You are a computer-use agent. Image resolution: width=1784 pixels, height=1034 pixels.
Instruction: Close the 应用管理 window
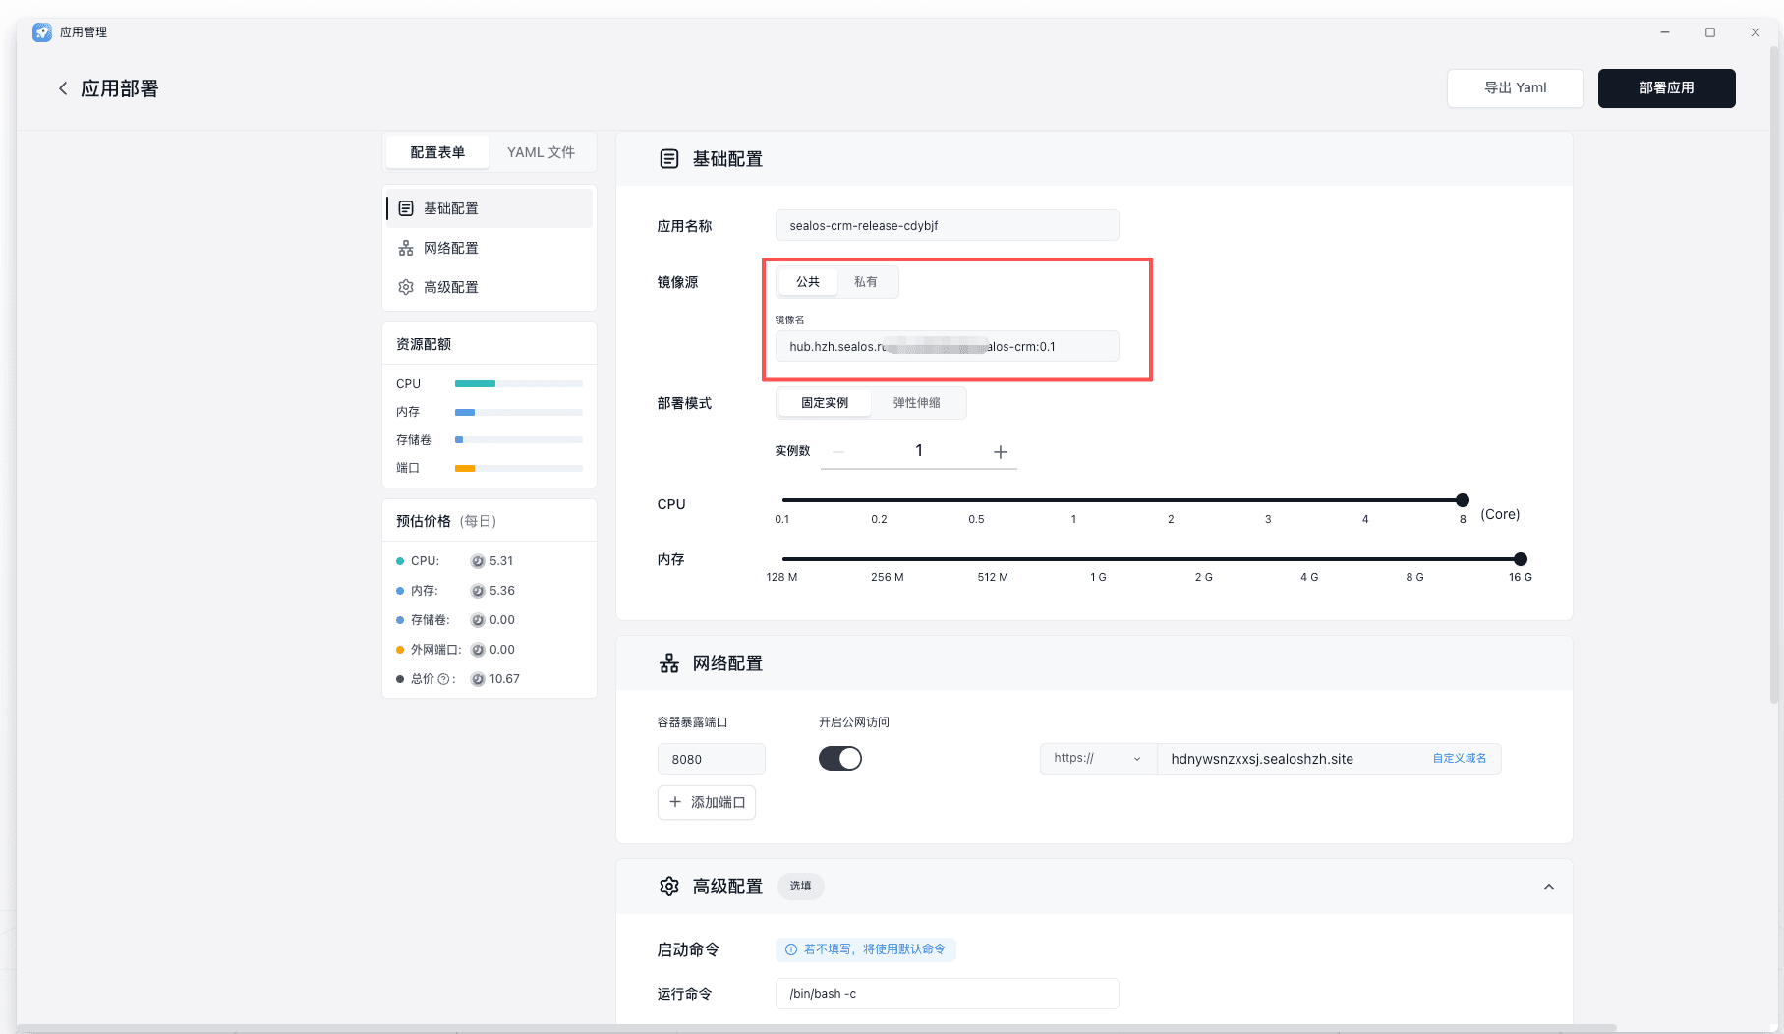pyautogui.click(x=1755, y=32)
